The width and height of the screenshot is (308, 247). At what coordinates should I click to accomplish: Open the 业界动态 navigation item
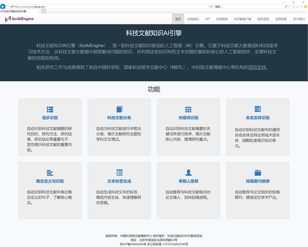pos(281,19)
